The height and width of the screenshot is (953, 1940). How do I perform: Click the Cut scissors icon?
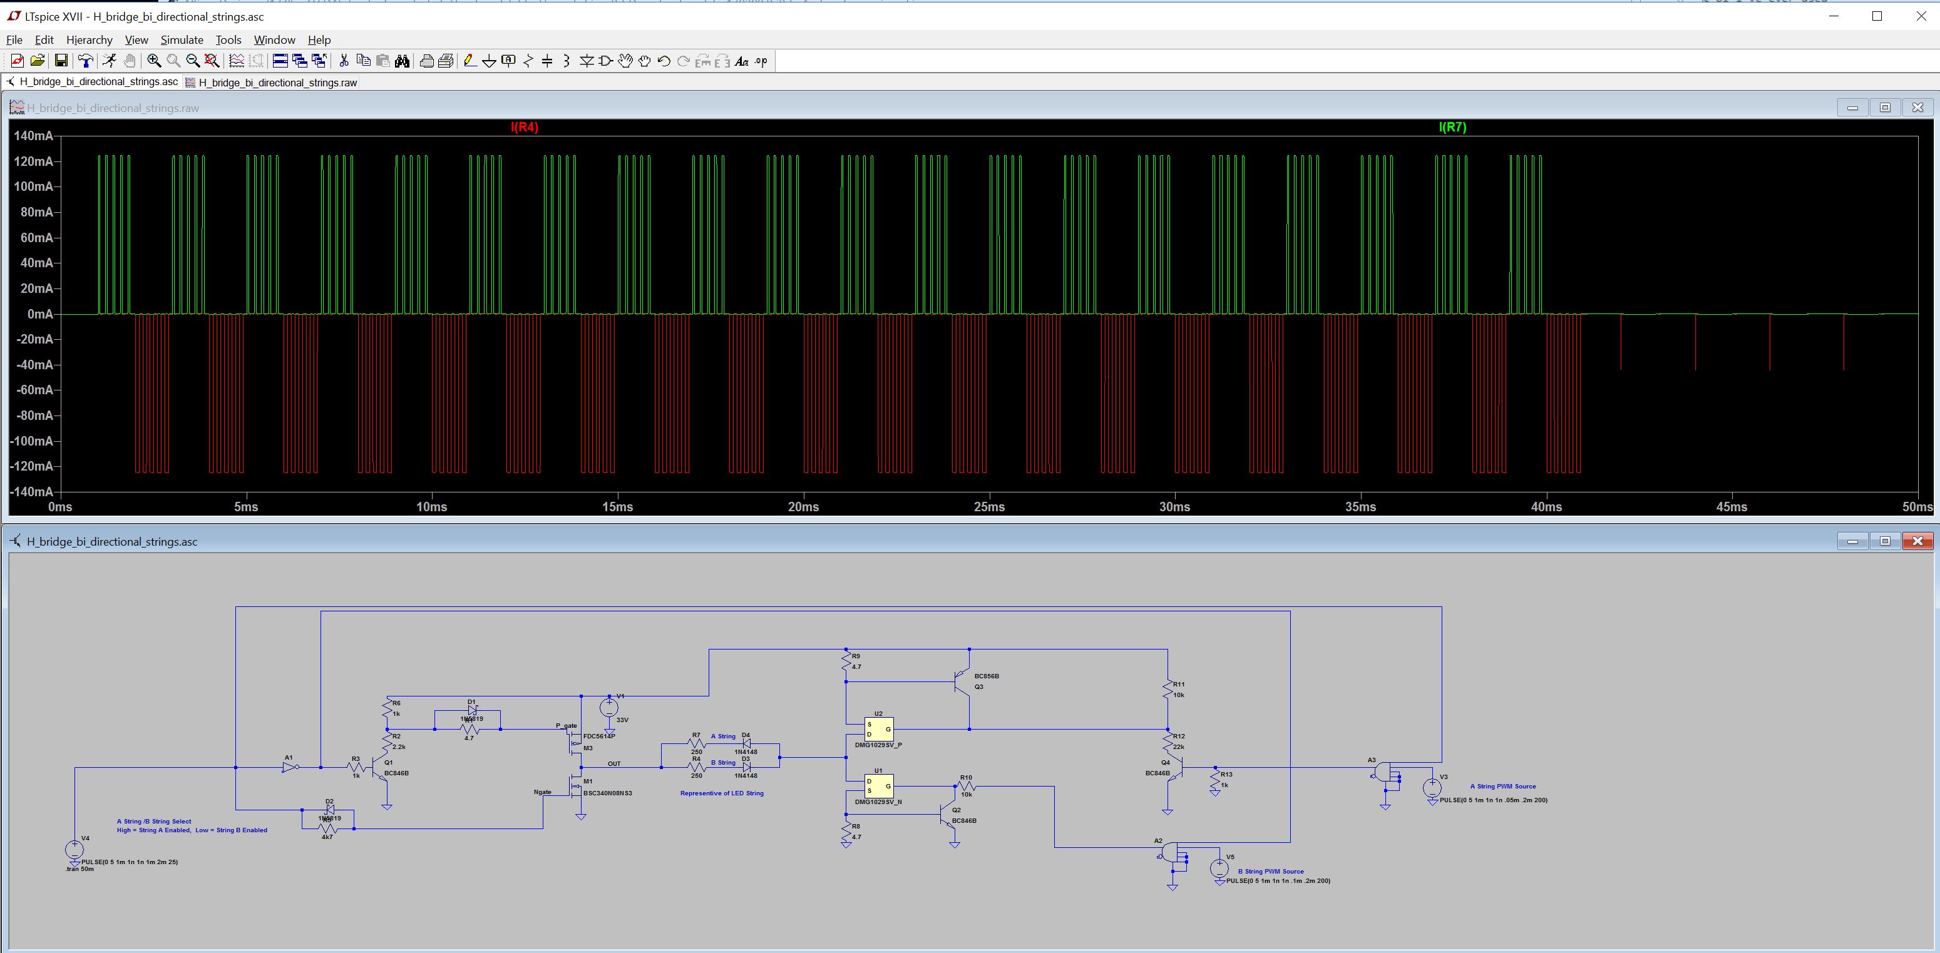click(x=344, y=61)
